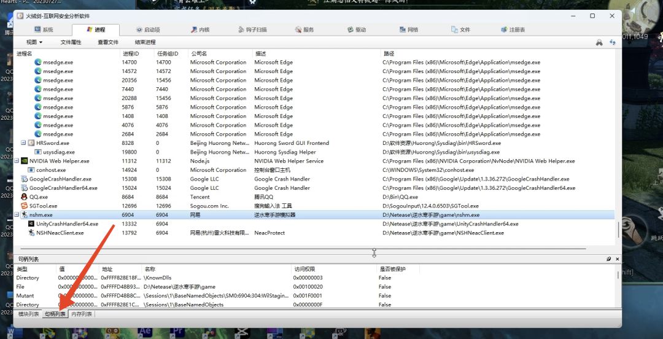Select the msedge.exe row with PID 20356
Screen dimensions: 663x339
pyautogui.click(x=314, y=80)
